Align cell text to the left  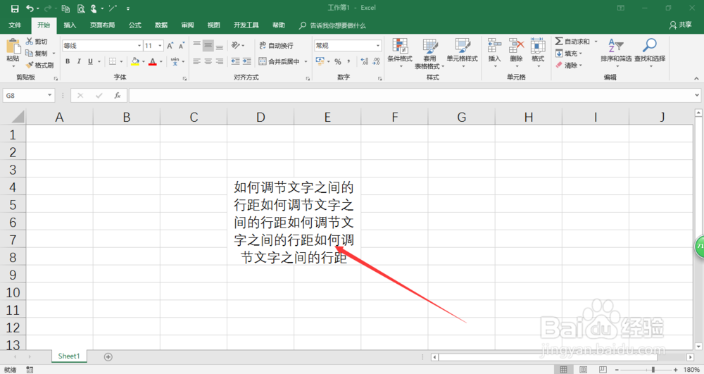196,61
